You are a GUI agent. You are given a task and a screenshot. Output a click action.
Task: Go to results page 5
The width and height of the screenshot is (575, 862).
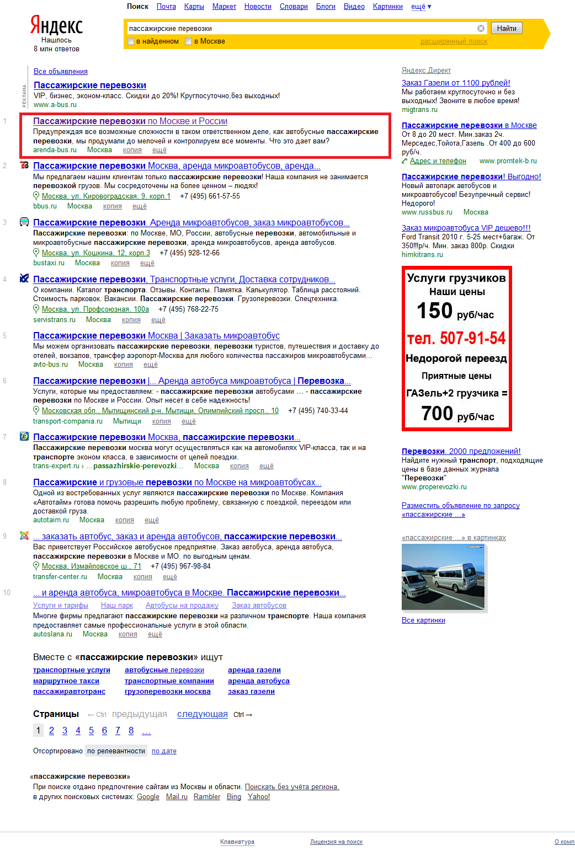pos(91,731)
